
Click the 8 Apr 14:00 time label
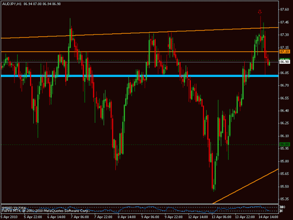[x=127, y=217]
